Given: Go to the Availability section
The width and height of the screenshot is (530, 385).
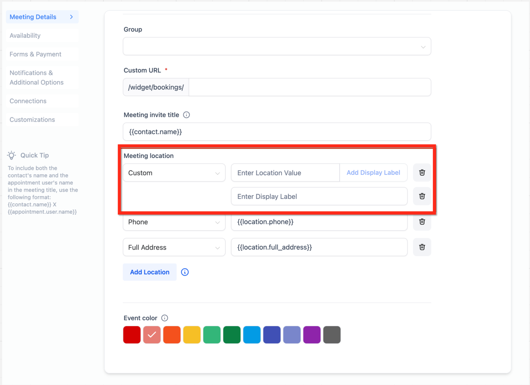Looking at the screenshot, I should click(x=42, y=36).
